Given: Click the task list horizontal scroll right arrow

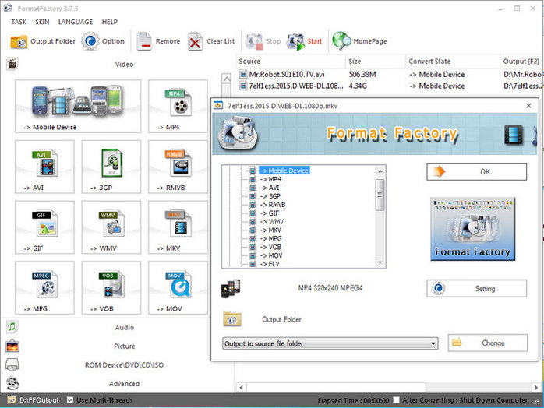Looking at the screenshot, I should pos(536,387).
